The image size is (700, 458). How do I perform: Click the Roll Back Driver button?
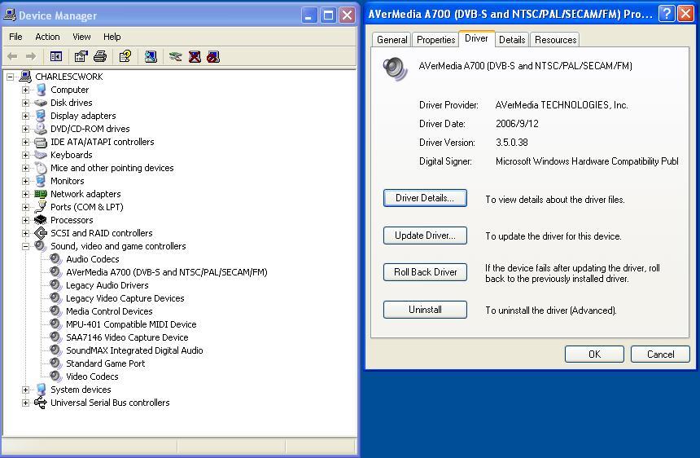coord(425,272)
